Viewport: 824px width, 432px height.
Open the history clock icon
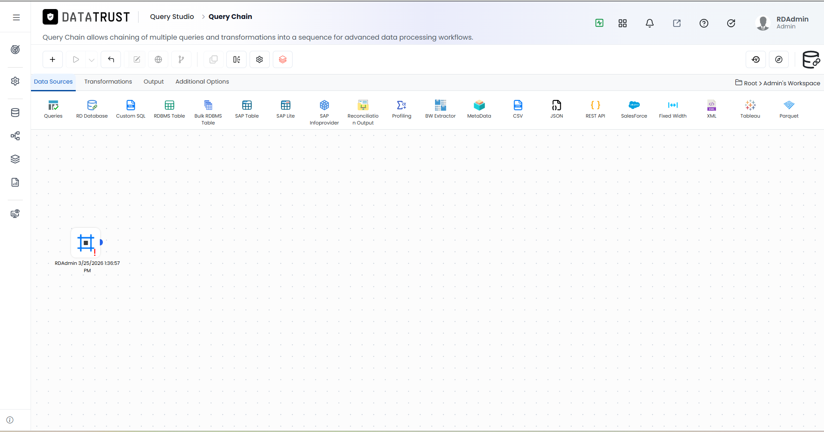756,59
